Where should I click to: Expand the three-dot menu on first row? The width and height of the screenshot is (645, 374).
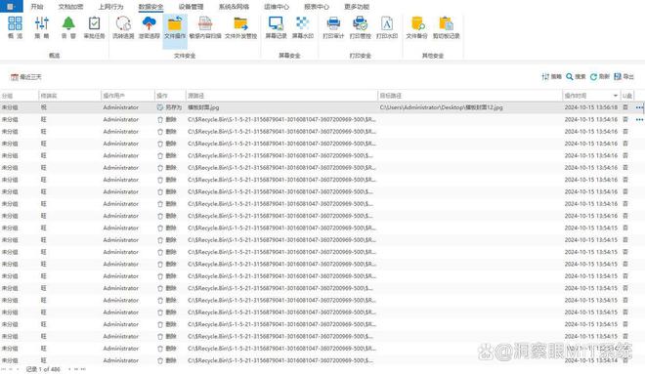coord(639,107)
